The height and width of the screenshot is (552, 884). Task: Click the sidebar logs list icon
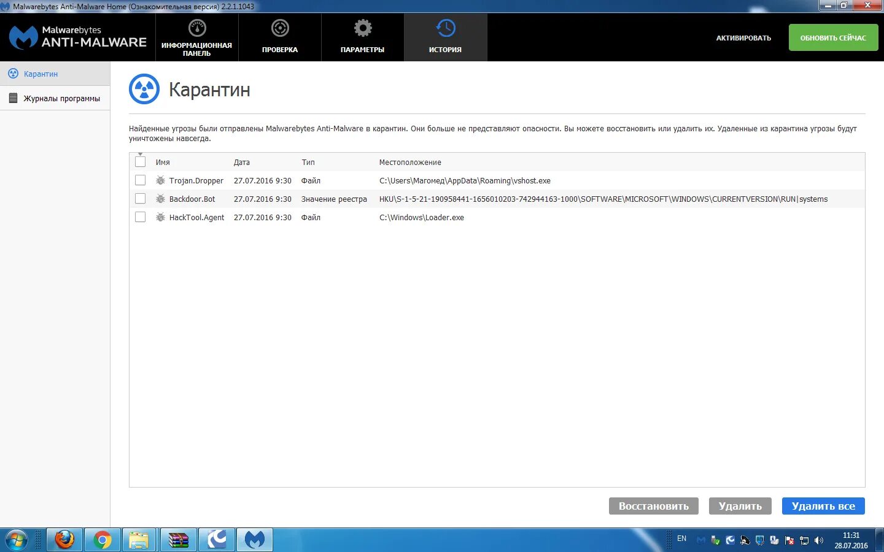13,98
